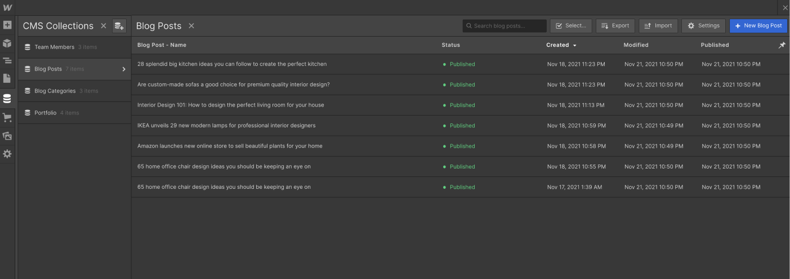The width and height of the screenshot is (790, 279).
Task: Click the Select… items button
Action: (571, 26)
